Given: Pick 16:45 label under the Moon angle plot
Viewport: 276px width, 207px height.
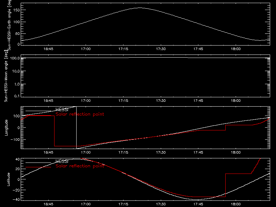Looking at the screenshot, I should [48, 101].
